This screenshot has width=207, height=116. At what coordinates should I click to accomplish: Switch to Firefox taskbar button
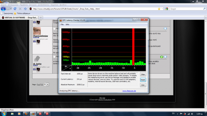(x=26, y=114)
